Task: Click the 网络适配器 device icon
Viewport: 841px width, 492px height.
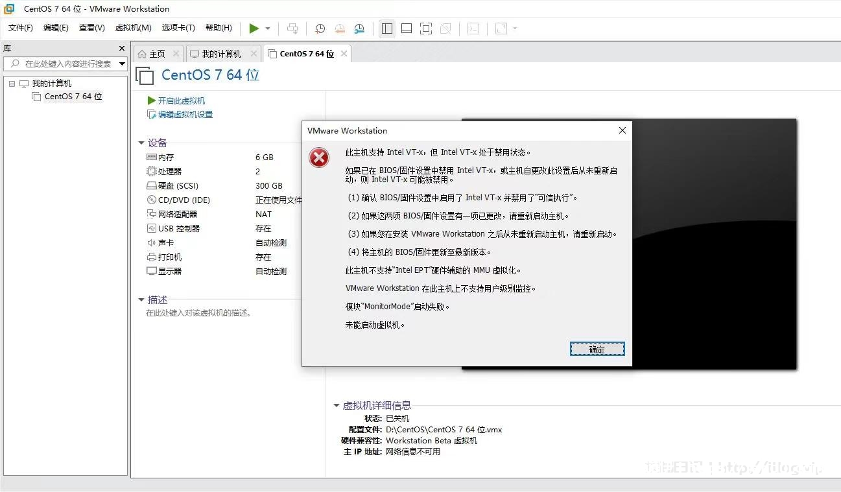Action: tap(152, 214)
